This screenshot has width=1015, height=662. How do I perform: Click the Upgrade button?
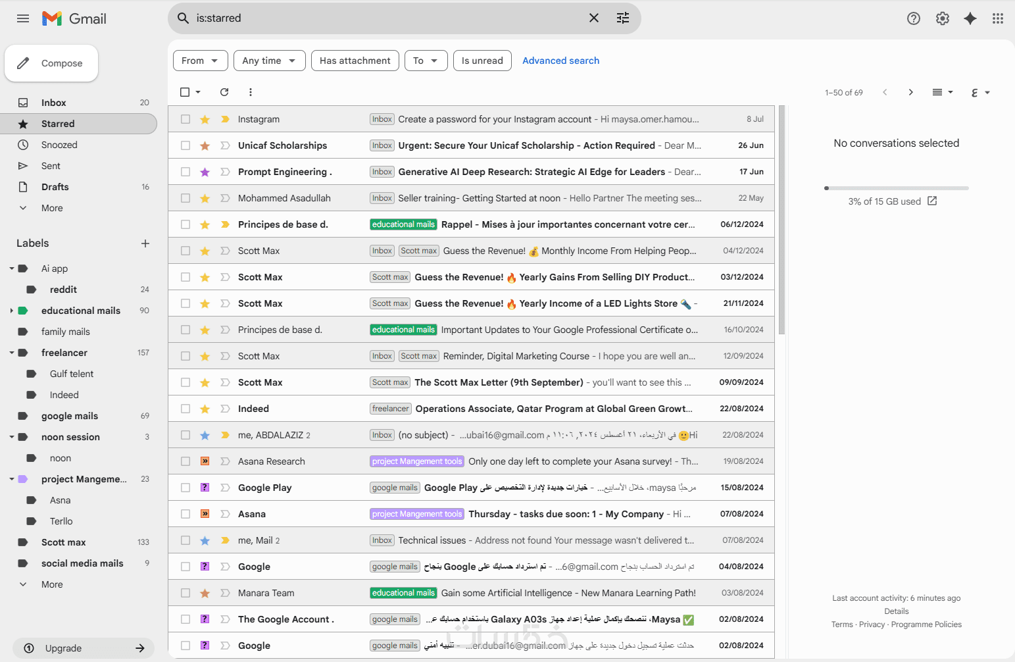coord(84,648)
